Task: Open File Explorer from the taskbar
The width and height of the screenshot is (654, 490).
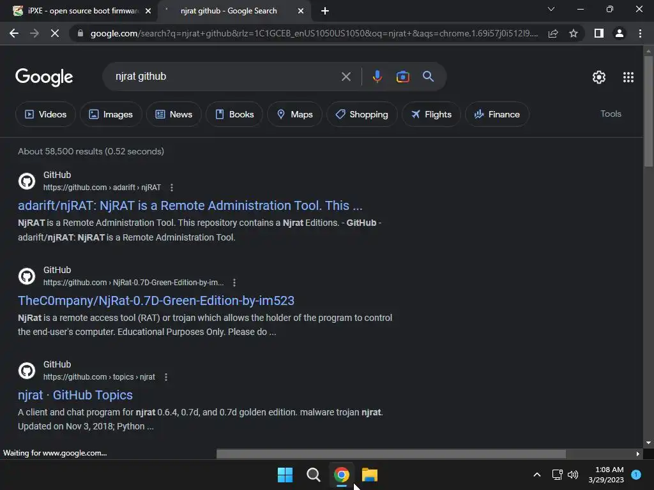Action: pyautogui.click(x=370, y=475)
